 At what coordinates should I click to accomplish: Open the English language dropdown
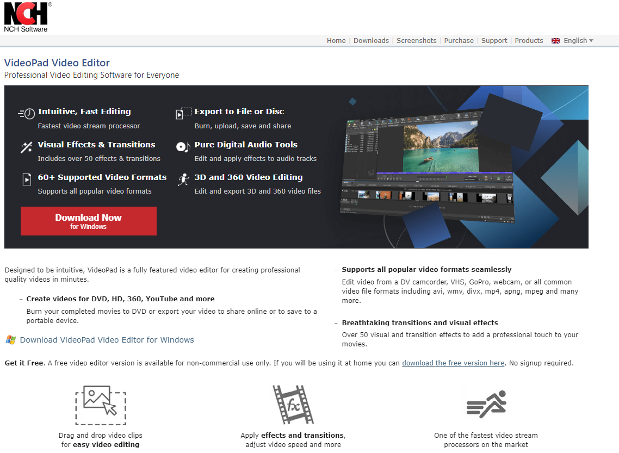point(578,41)
